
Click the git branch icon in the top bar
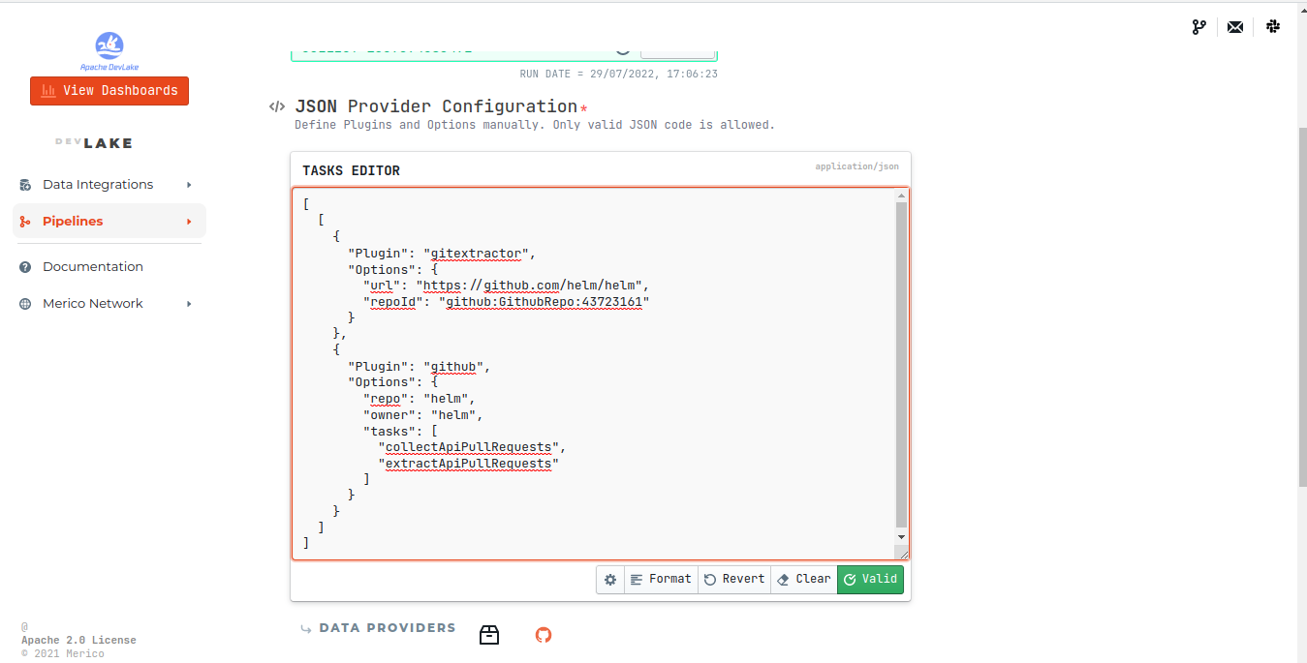coord(1198,26)
